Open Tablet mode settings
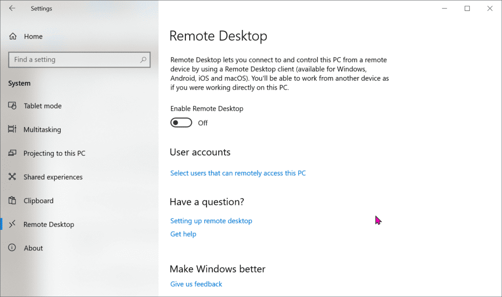Image resolution: width=502 pixels, height=297 pixels. 43,106
